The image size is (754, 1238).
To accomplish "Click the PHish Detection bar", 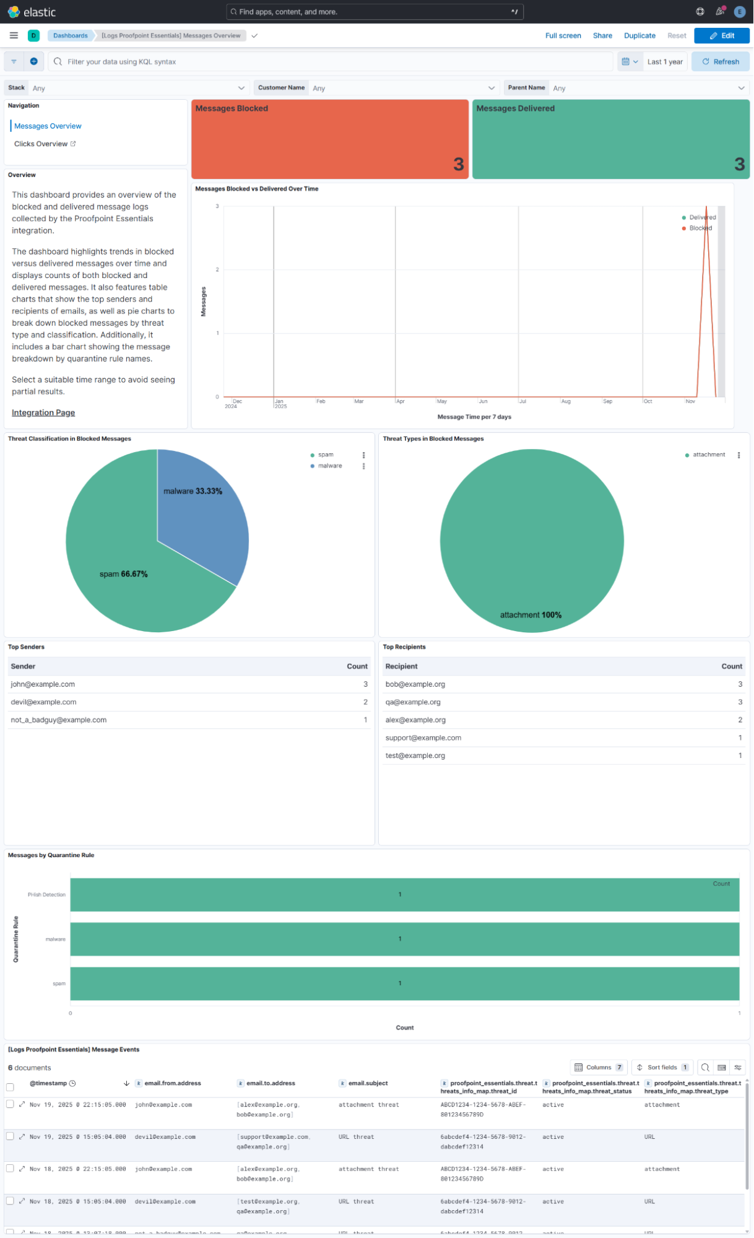I will click(405, 894).
